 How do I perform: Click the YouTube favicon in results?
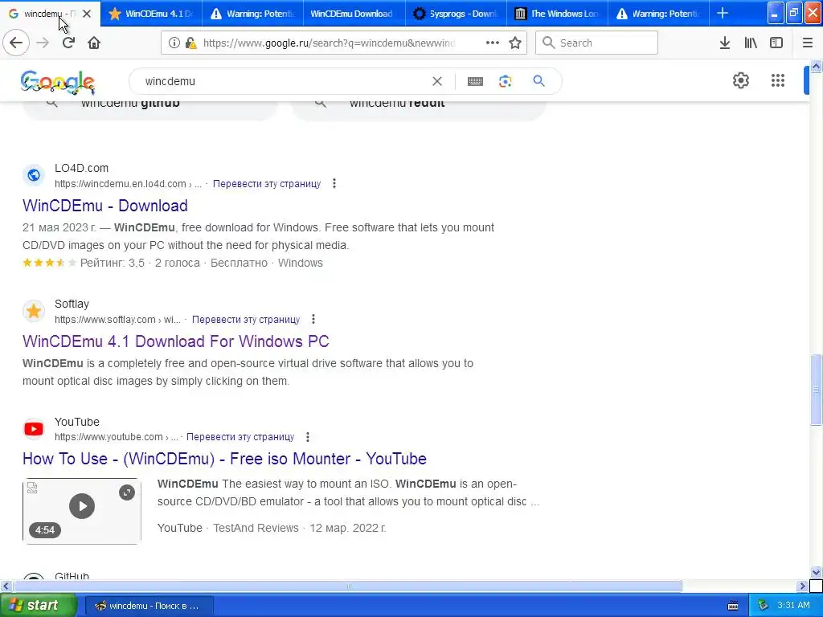click(x=34, y=429)
